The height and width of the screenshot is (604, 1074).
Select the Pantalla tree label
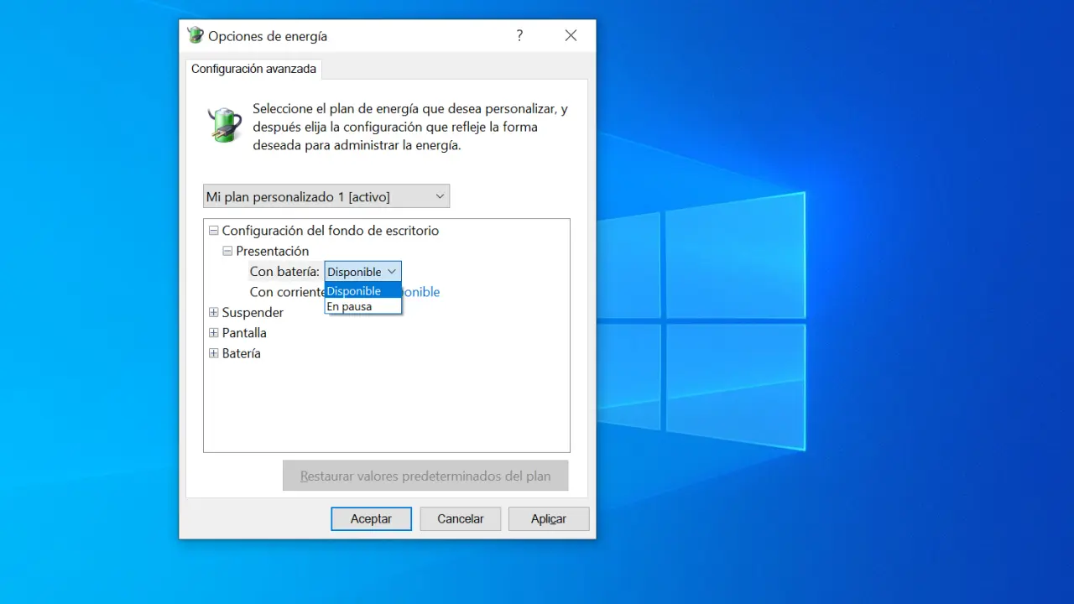(244, 333)
